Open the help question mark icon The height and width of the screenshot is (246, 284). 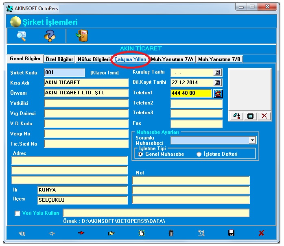click(50, 36)
